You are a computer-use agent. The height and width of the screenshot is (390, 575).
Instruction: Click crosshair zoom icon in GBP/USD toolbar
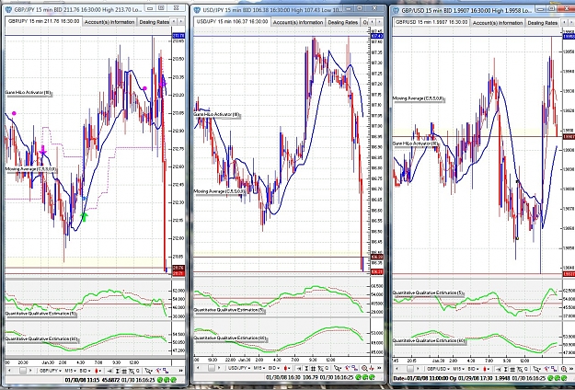(520, 369)
